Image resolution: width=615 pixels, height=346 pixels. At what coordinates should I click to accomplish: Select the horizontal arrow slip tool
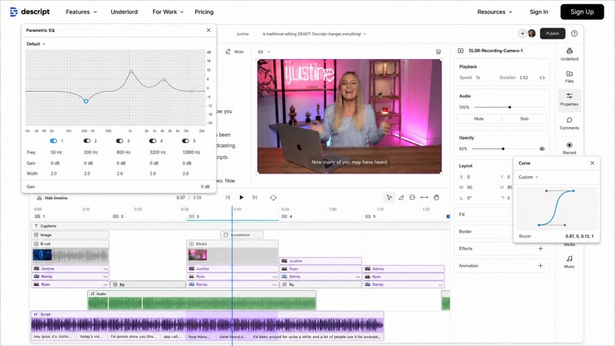(424, 197)
